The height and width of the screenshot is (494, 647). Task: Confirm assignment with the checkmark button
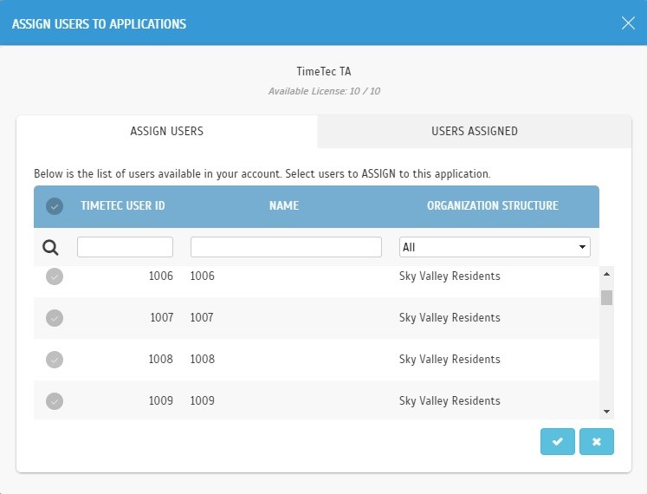click(x=558, y=441)
